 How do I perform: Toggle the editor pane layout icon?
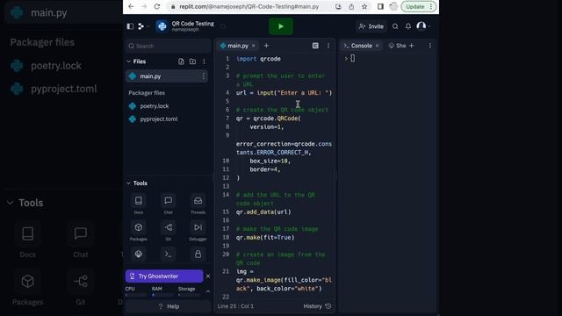pyautogui.click(x=315, y=46)
